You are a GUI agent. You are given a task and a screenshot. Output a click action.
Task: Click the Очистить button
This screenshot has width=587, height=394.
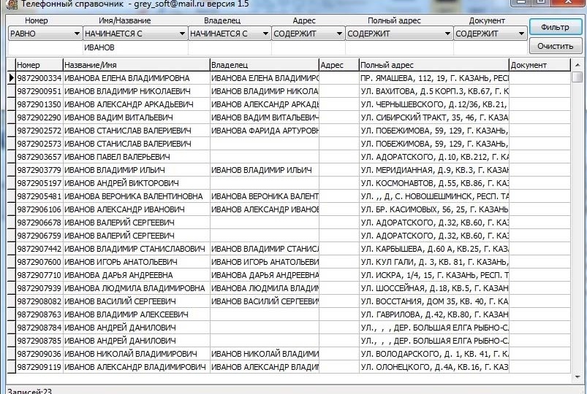[x=556, y=46]
